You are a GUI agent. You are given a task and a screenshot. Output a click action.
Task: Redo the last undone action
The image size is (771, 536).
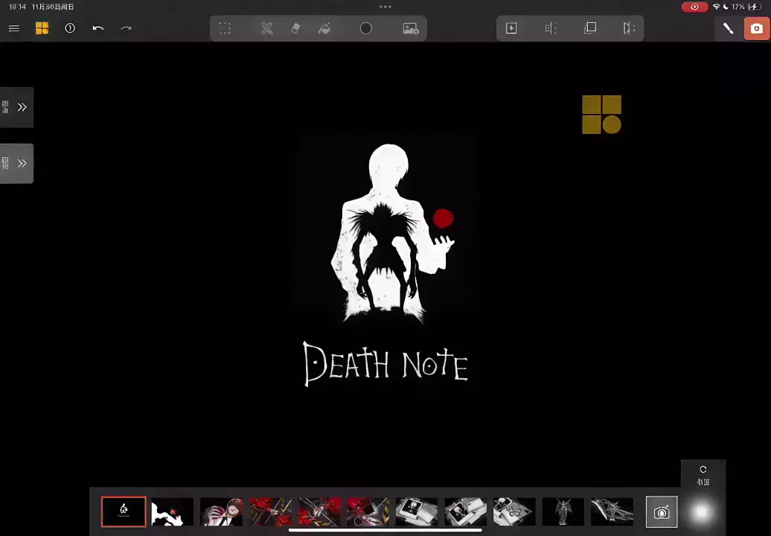pyautogui.click(x=126, y=28)
